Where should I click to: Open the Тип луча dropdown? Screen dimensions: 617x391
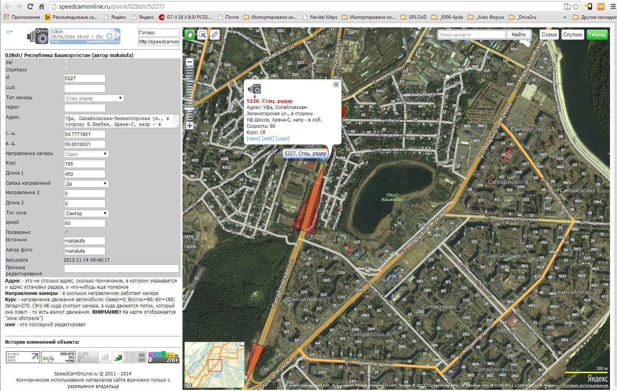(86, 213)
